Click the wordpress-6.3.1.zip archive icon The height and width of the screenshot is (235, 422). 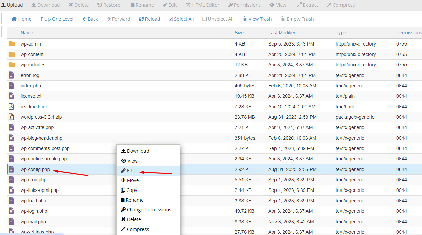(x=12, y=117)
